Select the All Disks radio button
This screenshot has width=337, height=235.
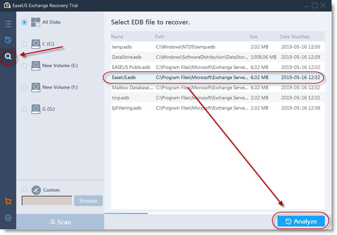click(24, 22)
